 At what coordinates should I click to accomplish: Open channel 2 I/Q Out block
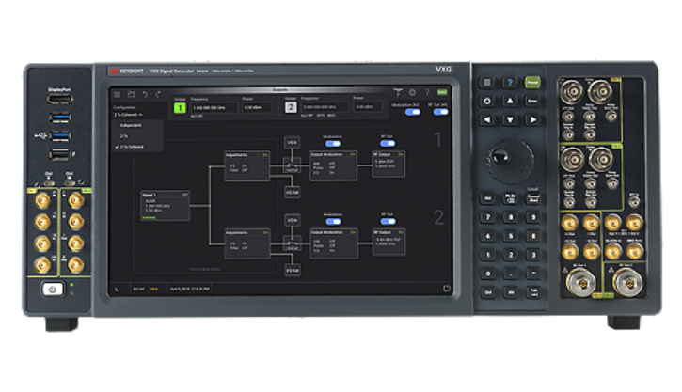[292, 271]
